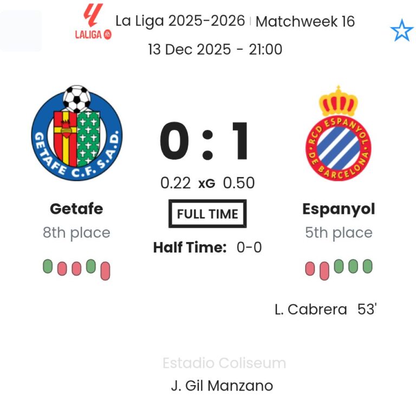Click the Espanyol club crest

[338, 134]
